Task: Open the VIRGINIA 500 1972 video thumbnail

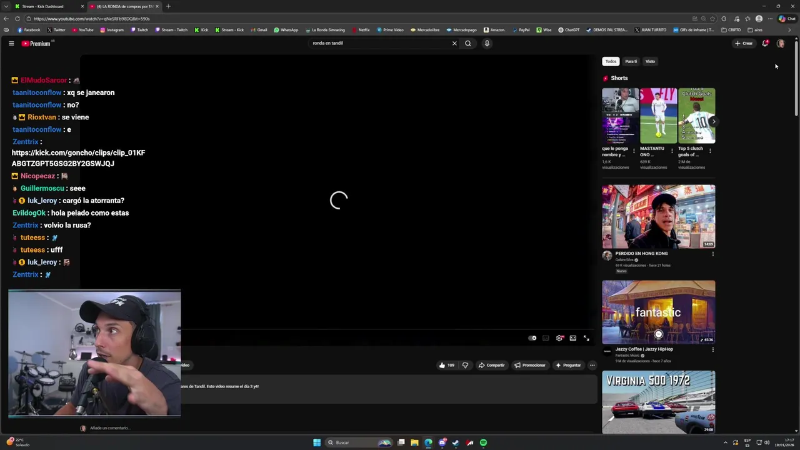Action: 659,402
